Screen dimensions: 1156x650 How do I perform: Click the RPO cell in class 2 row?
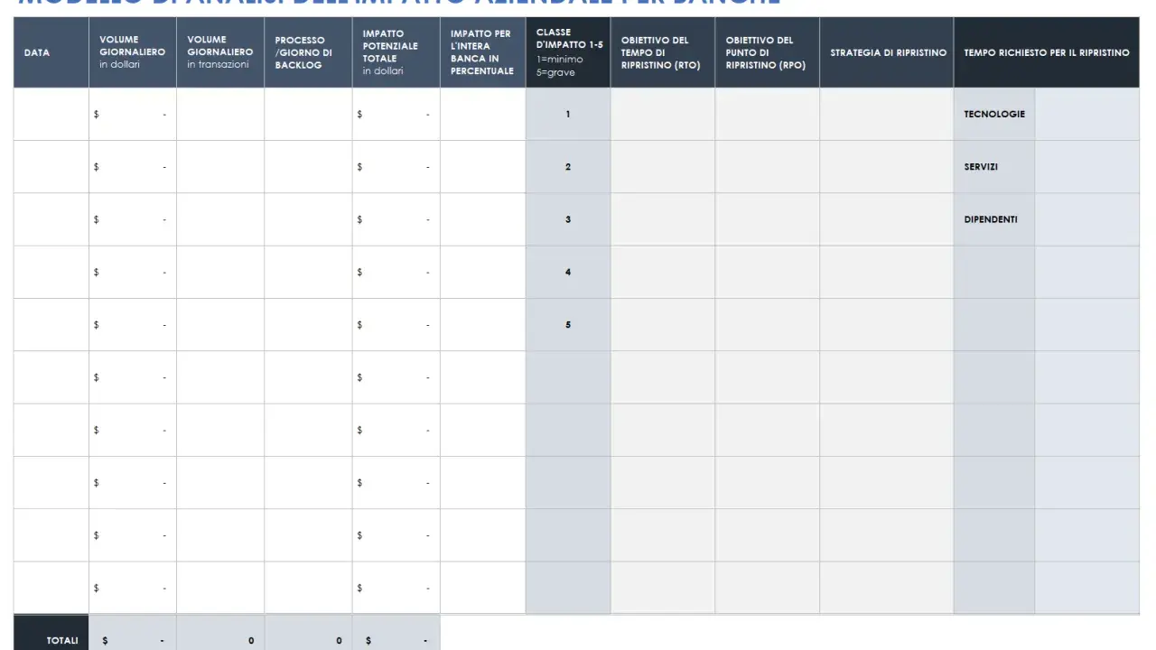click(x=768, y=167)
